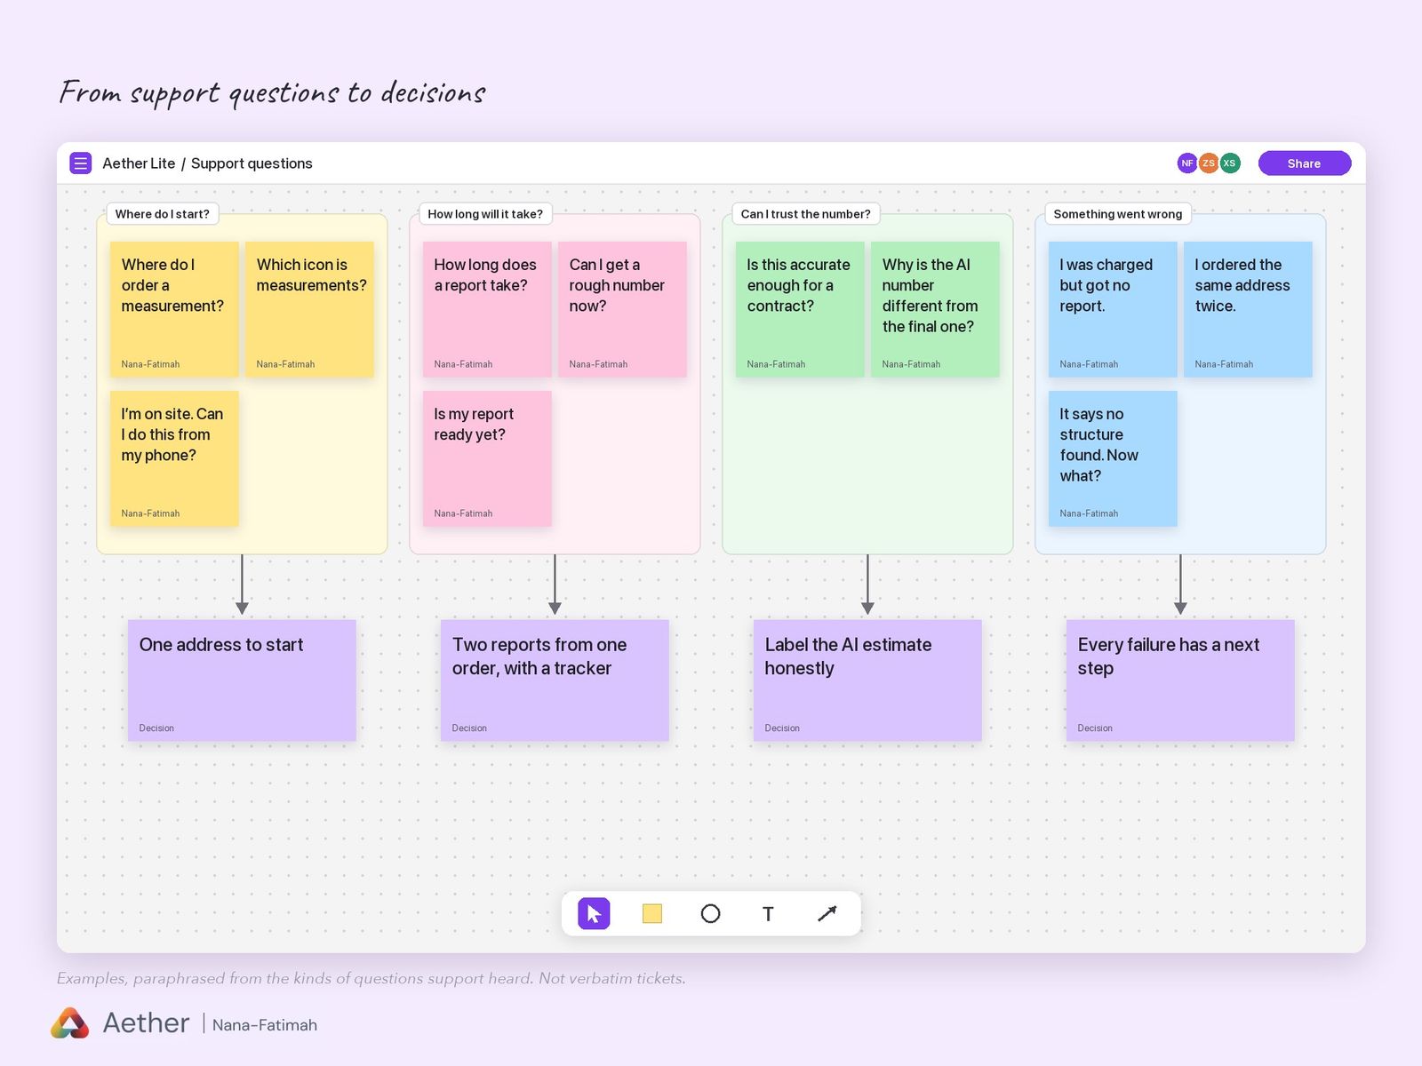Select the 'Where do I start?' group label
Viewport: 1422px width, 1066px height.
[x=163, y=214]
